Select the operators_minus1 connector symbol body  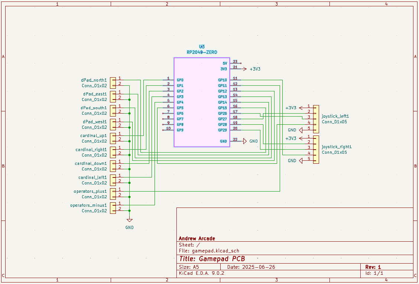113,208
